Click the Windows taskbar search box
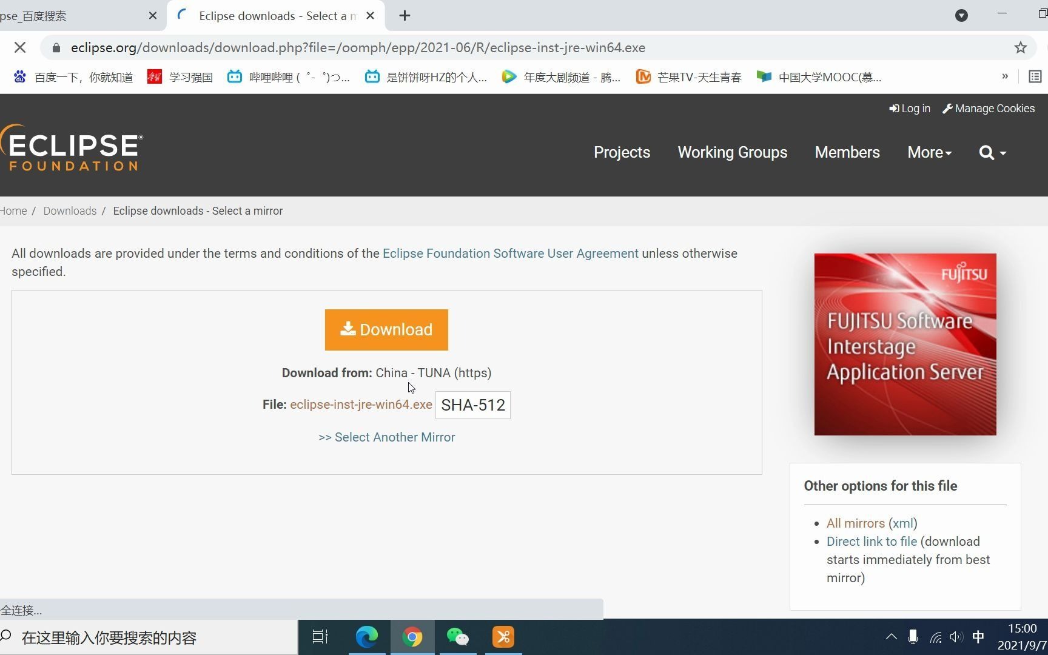 149,637
